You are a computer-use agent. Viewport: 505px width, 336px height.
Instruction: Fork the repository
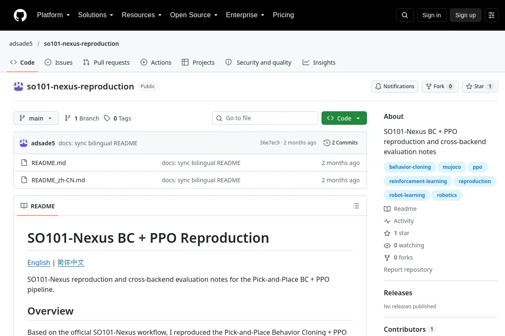pyautogui.click(x=440, y=87)
